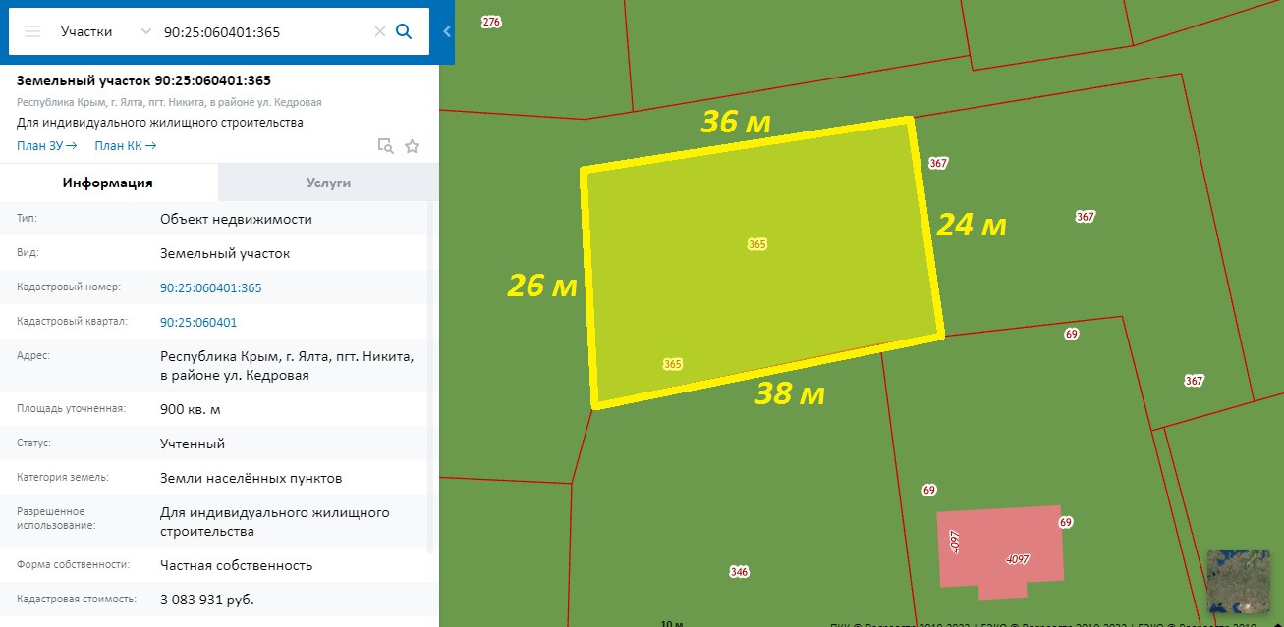Click the Вид value Земельный участок
Screen dimensions: 1284x627
tap(225, 253)
